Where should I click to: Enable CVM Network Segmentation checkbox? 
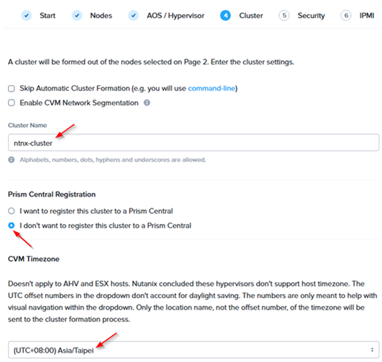[11, 103]
